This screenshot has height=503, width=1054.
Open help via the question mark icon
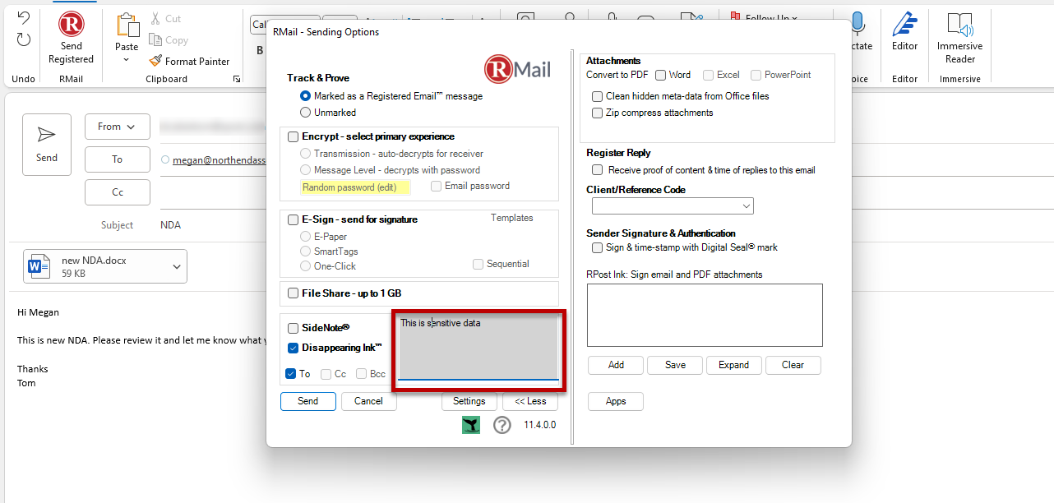click(x=502, y=425)
